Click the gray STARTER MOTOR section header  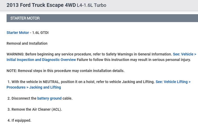pos(25,18)
